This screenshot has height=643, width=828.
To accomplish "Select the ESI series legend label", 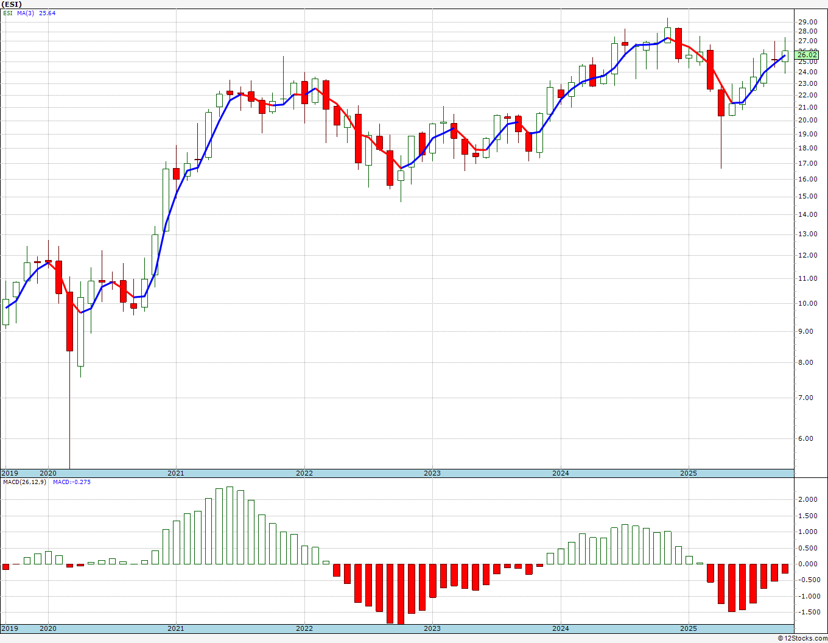I will point(7,13).
